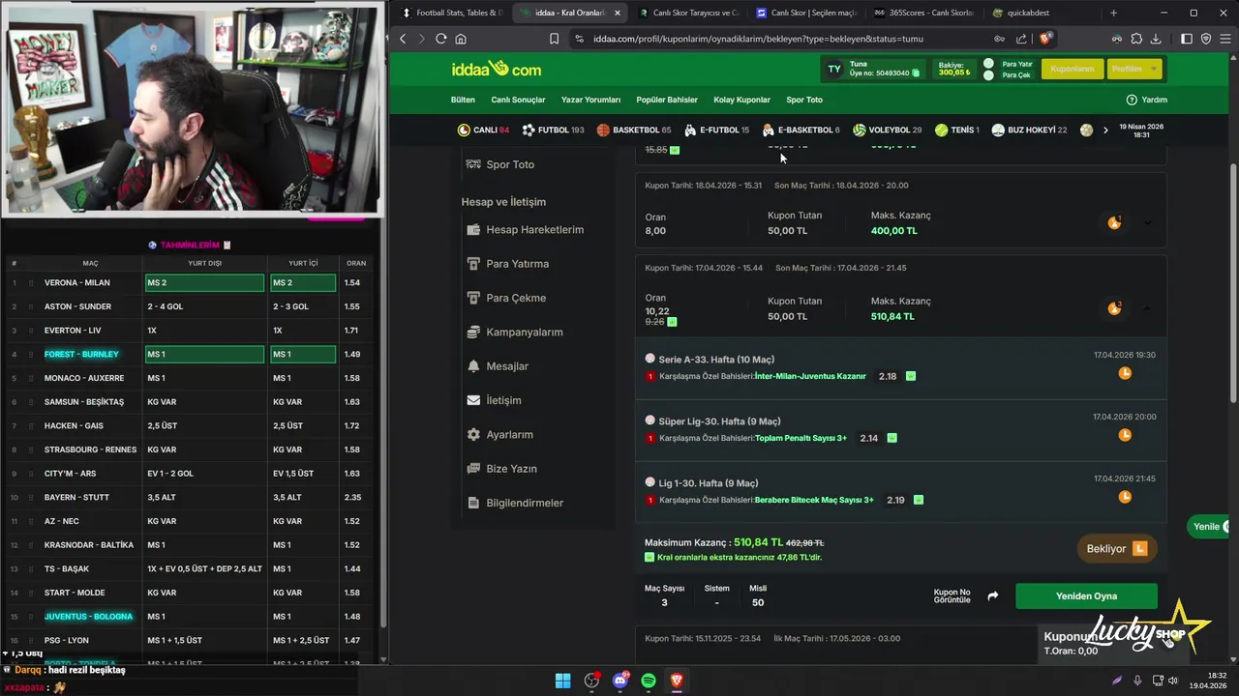The image size is (1239, 696).
Task: Click Para Yatır in the header
Action: pos(1016,64)
